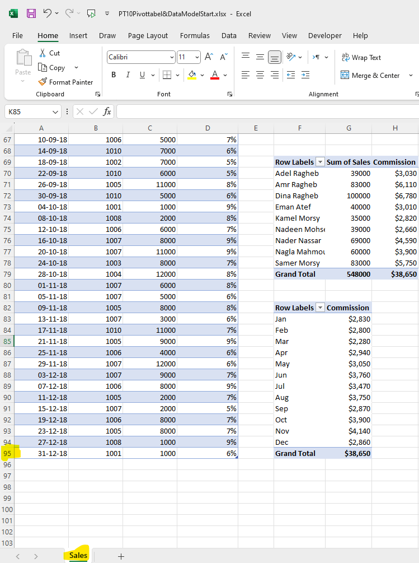Toggle Wrap Text on the cell
Screen dimensions: 419x563
pos(361,58)
